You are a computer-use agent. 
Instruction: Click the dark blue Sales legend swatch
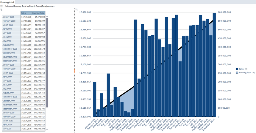(237, 69)
